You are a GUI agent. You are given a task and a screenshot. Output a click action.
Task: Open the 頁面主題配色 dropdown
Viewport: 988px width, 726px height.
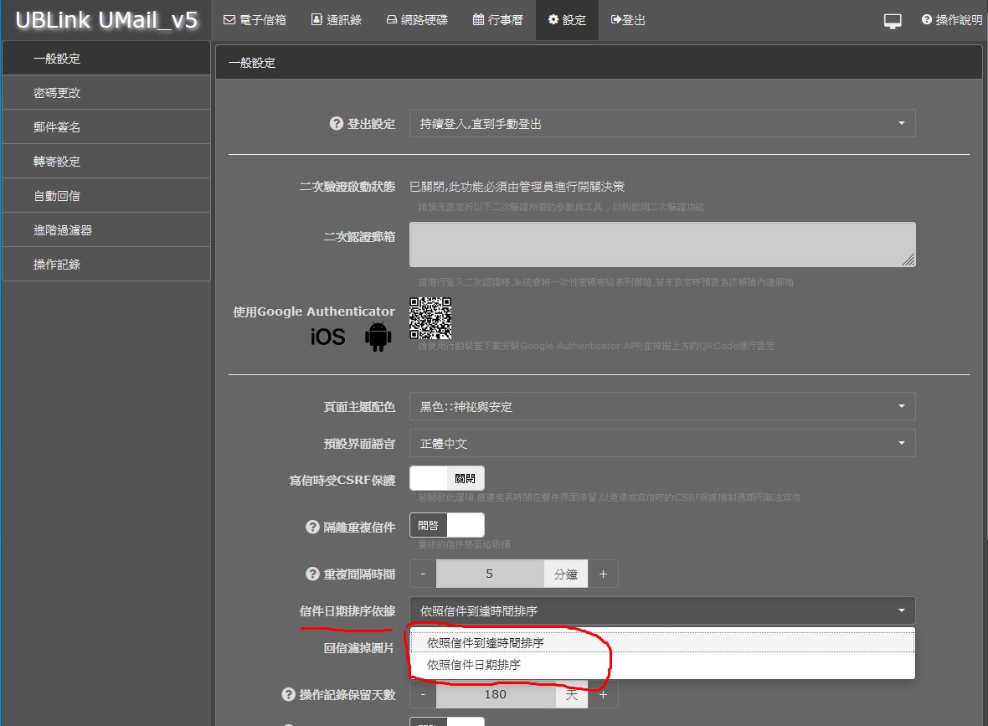(x=661, y=407)
